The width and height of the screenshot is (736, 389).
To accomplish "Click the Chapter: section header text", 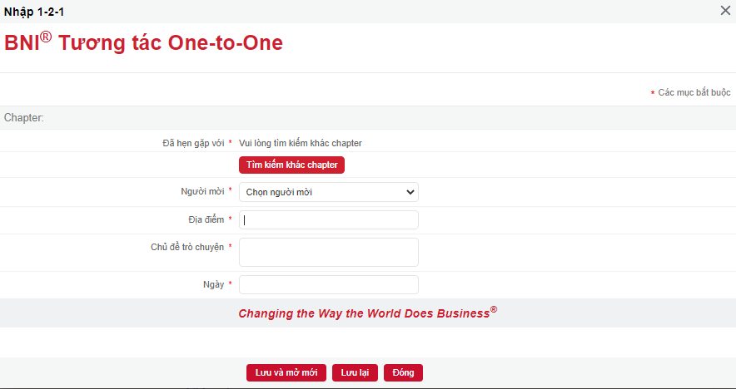I will pyautogui.click(x=24, y=118).
